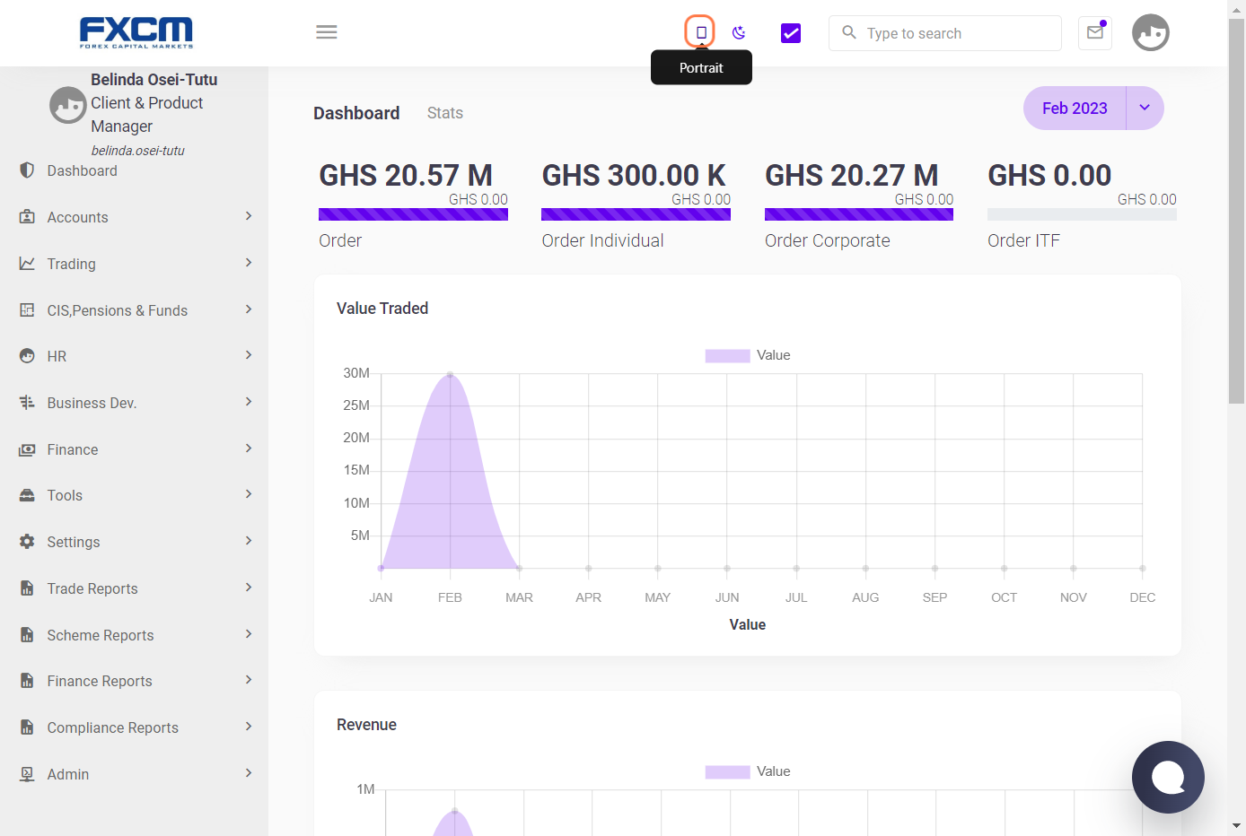The width and height of the screenshot is (1246, 836).
Task: Switch to Portrait orientation icon
Action: (701, 32)
